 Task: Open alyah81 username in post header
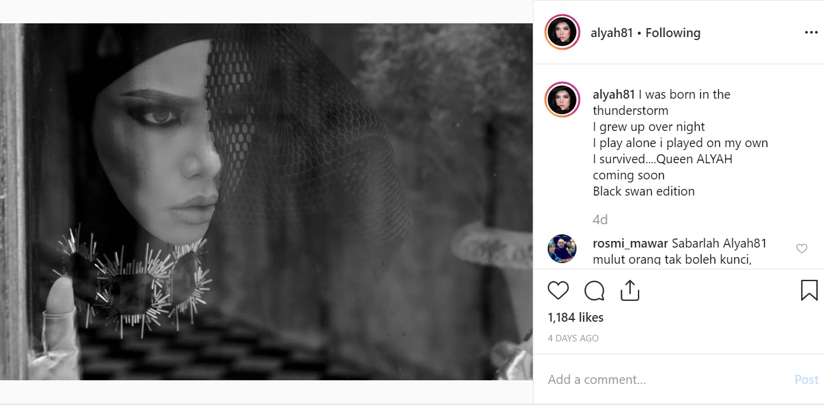611,33
